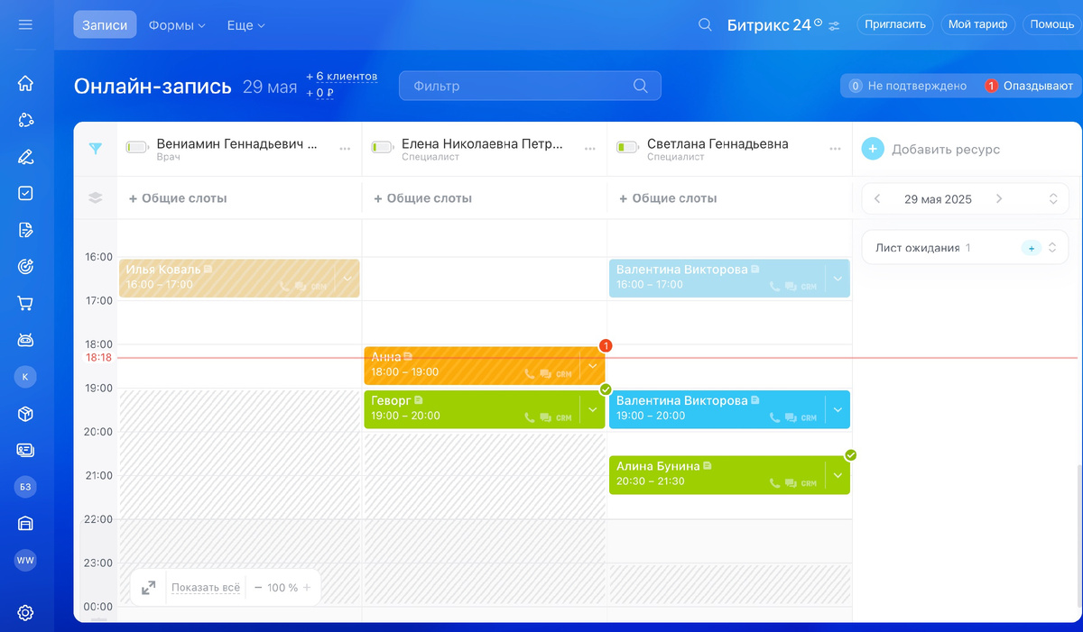Open the '+6 клиентов' link

341,76
